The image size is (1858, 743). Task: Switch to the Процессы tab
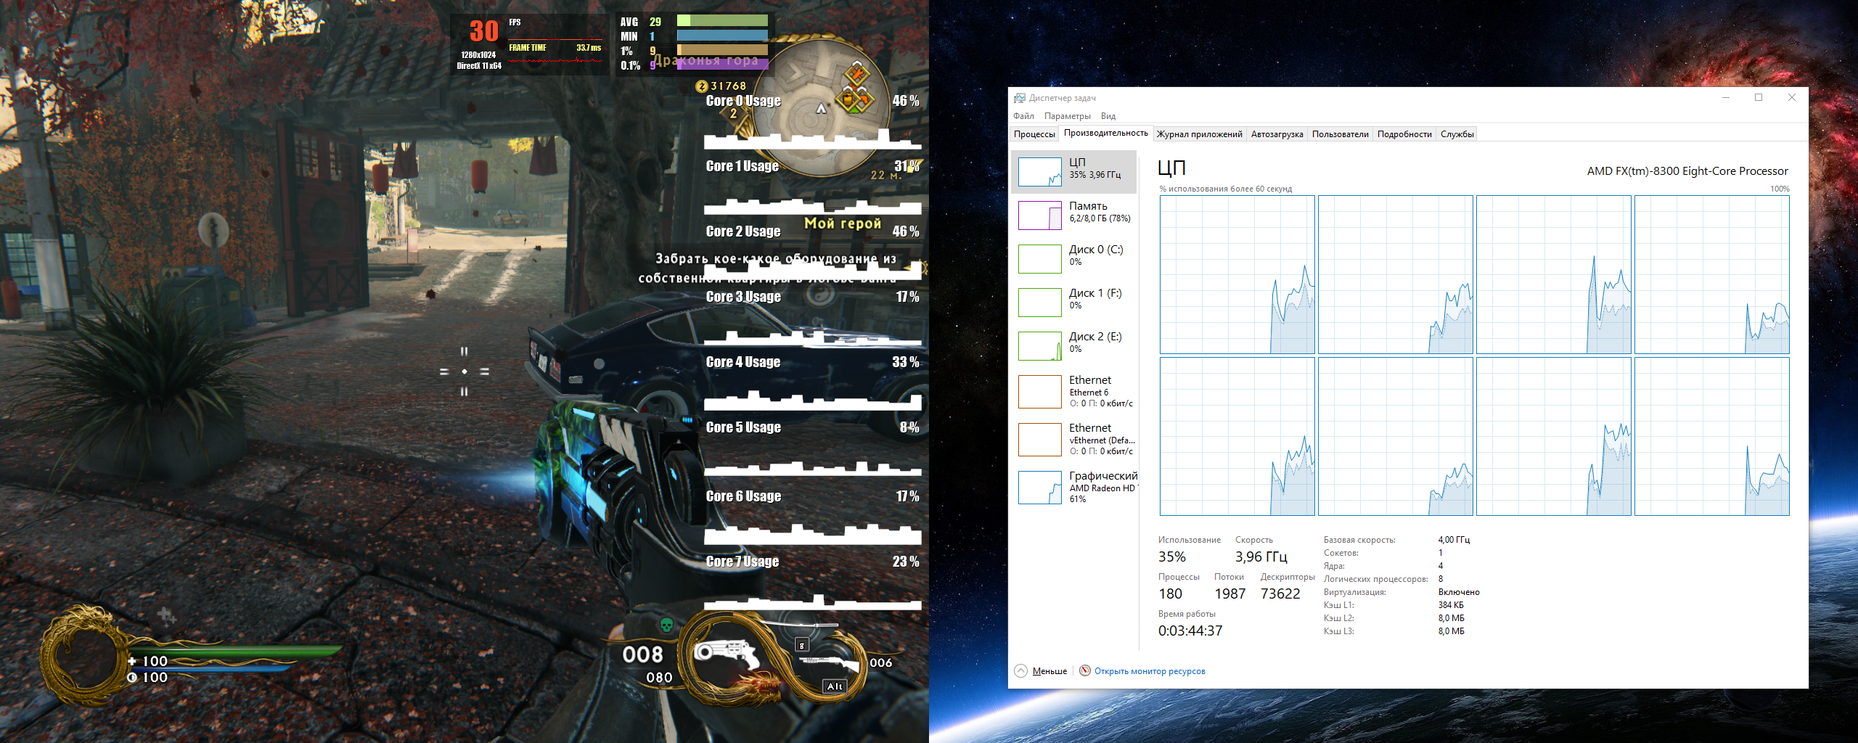[1034, 134]
